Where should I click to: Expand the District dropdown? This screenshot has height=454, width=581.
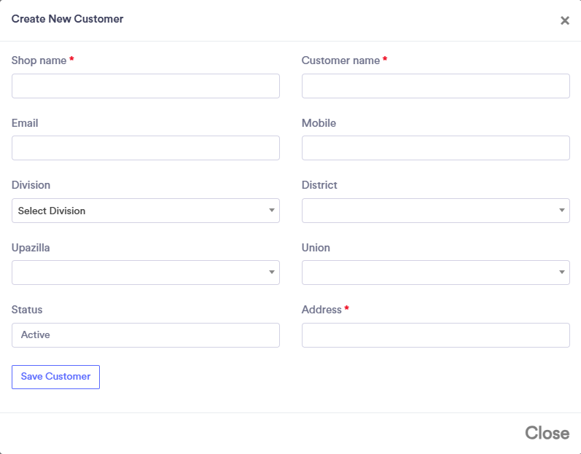435,211
